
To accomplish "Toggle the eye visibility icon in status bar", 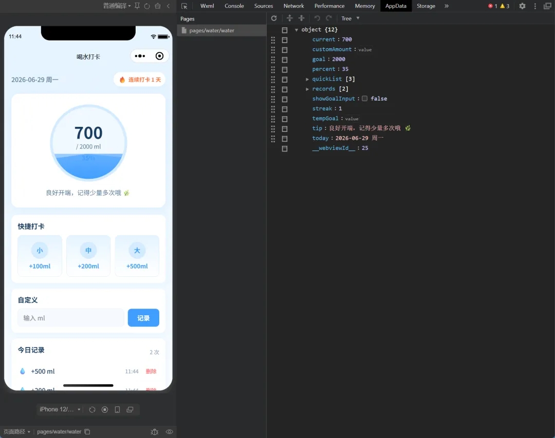I will (169, 432).
